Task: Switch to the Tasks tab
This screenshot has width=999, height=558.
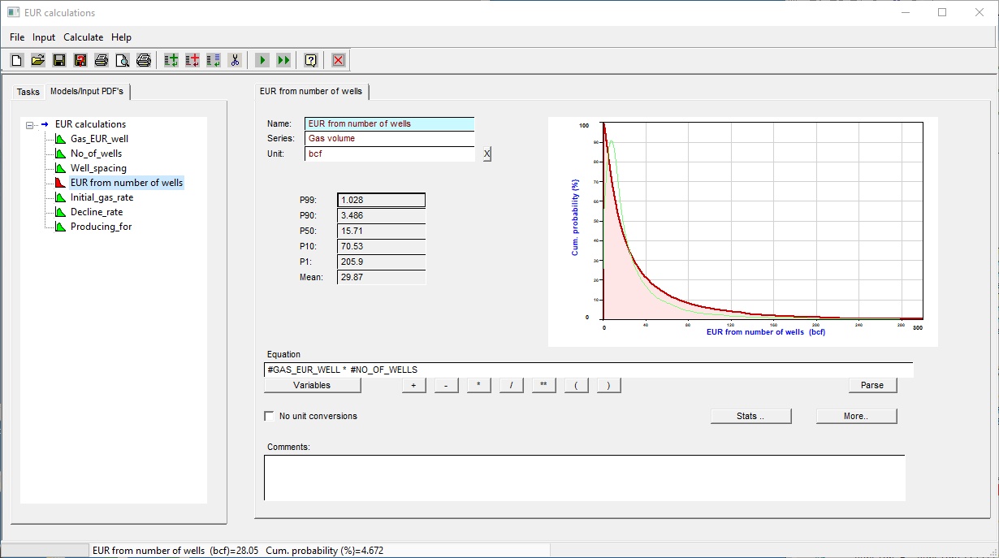Action: coord(28,92)
